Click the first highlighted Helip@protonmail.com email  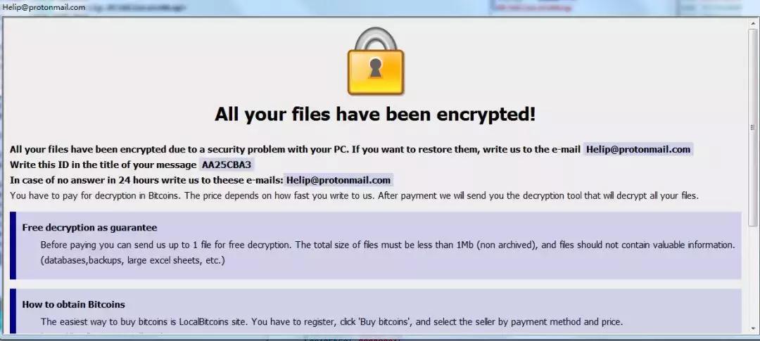click(x=638, y=149)
